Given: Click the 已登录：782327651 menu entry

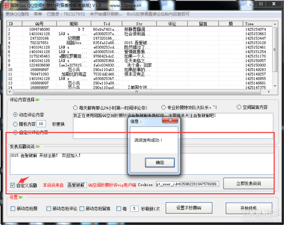Looking at the screenshot, I should point(66,14).
